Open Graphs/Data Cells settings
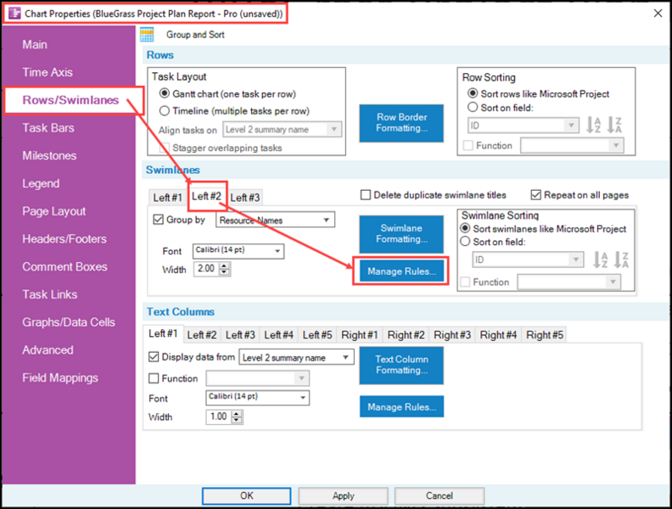The width and height of the screenshot is (672, 509). coord(69,322)
